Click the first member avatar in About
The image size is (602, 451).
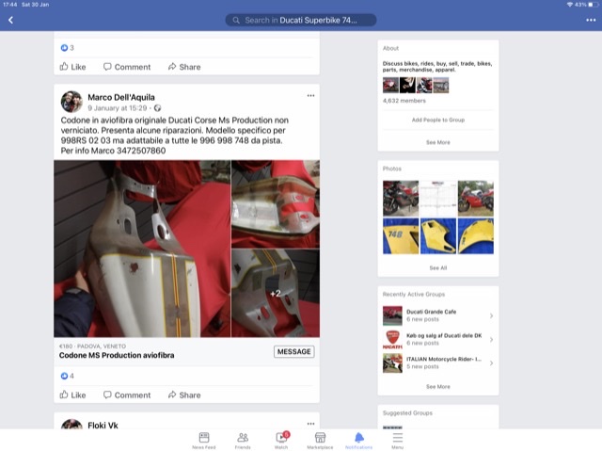390,86
